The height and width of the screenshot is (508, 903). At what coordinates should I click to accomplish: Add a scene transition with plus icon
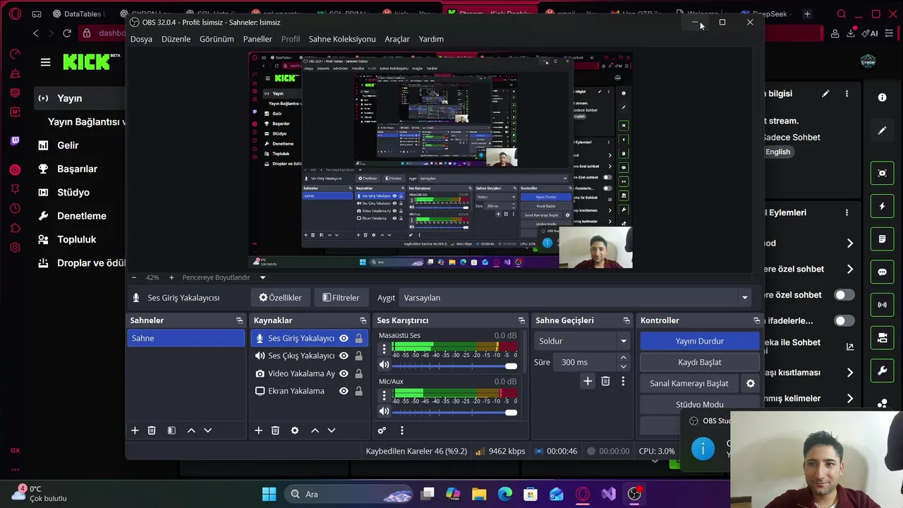588,381
